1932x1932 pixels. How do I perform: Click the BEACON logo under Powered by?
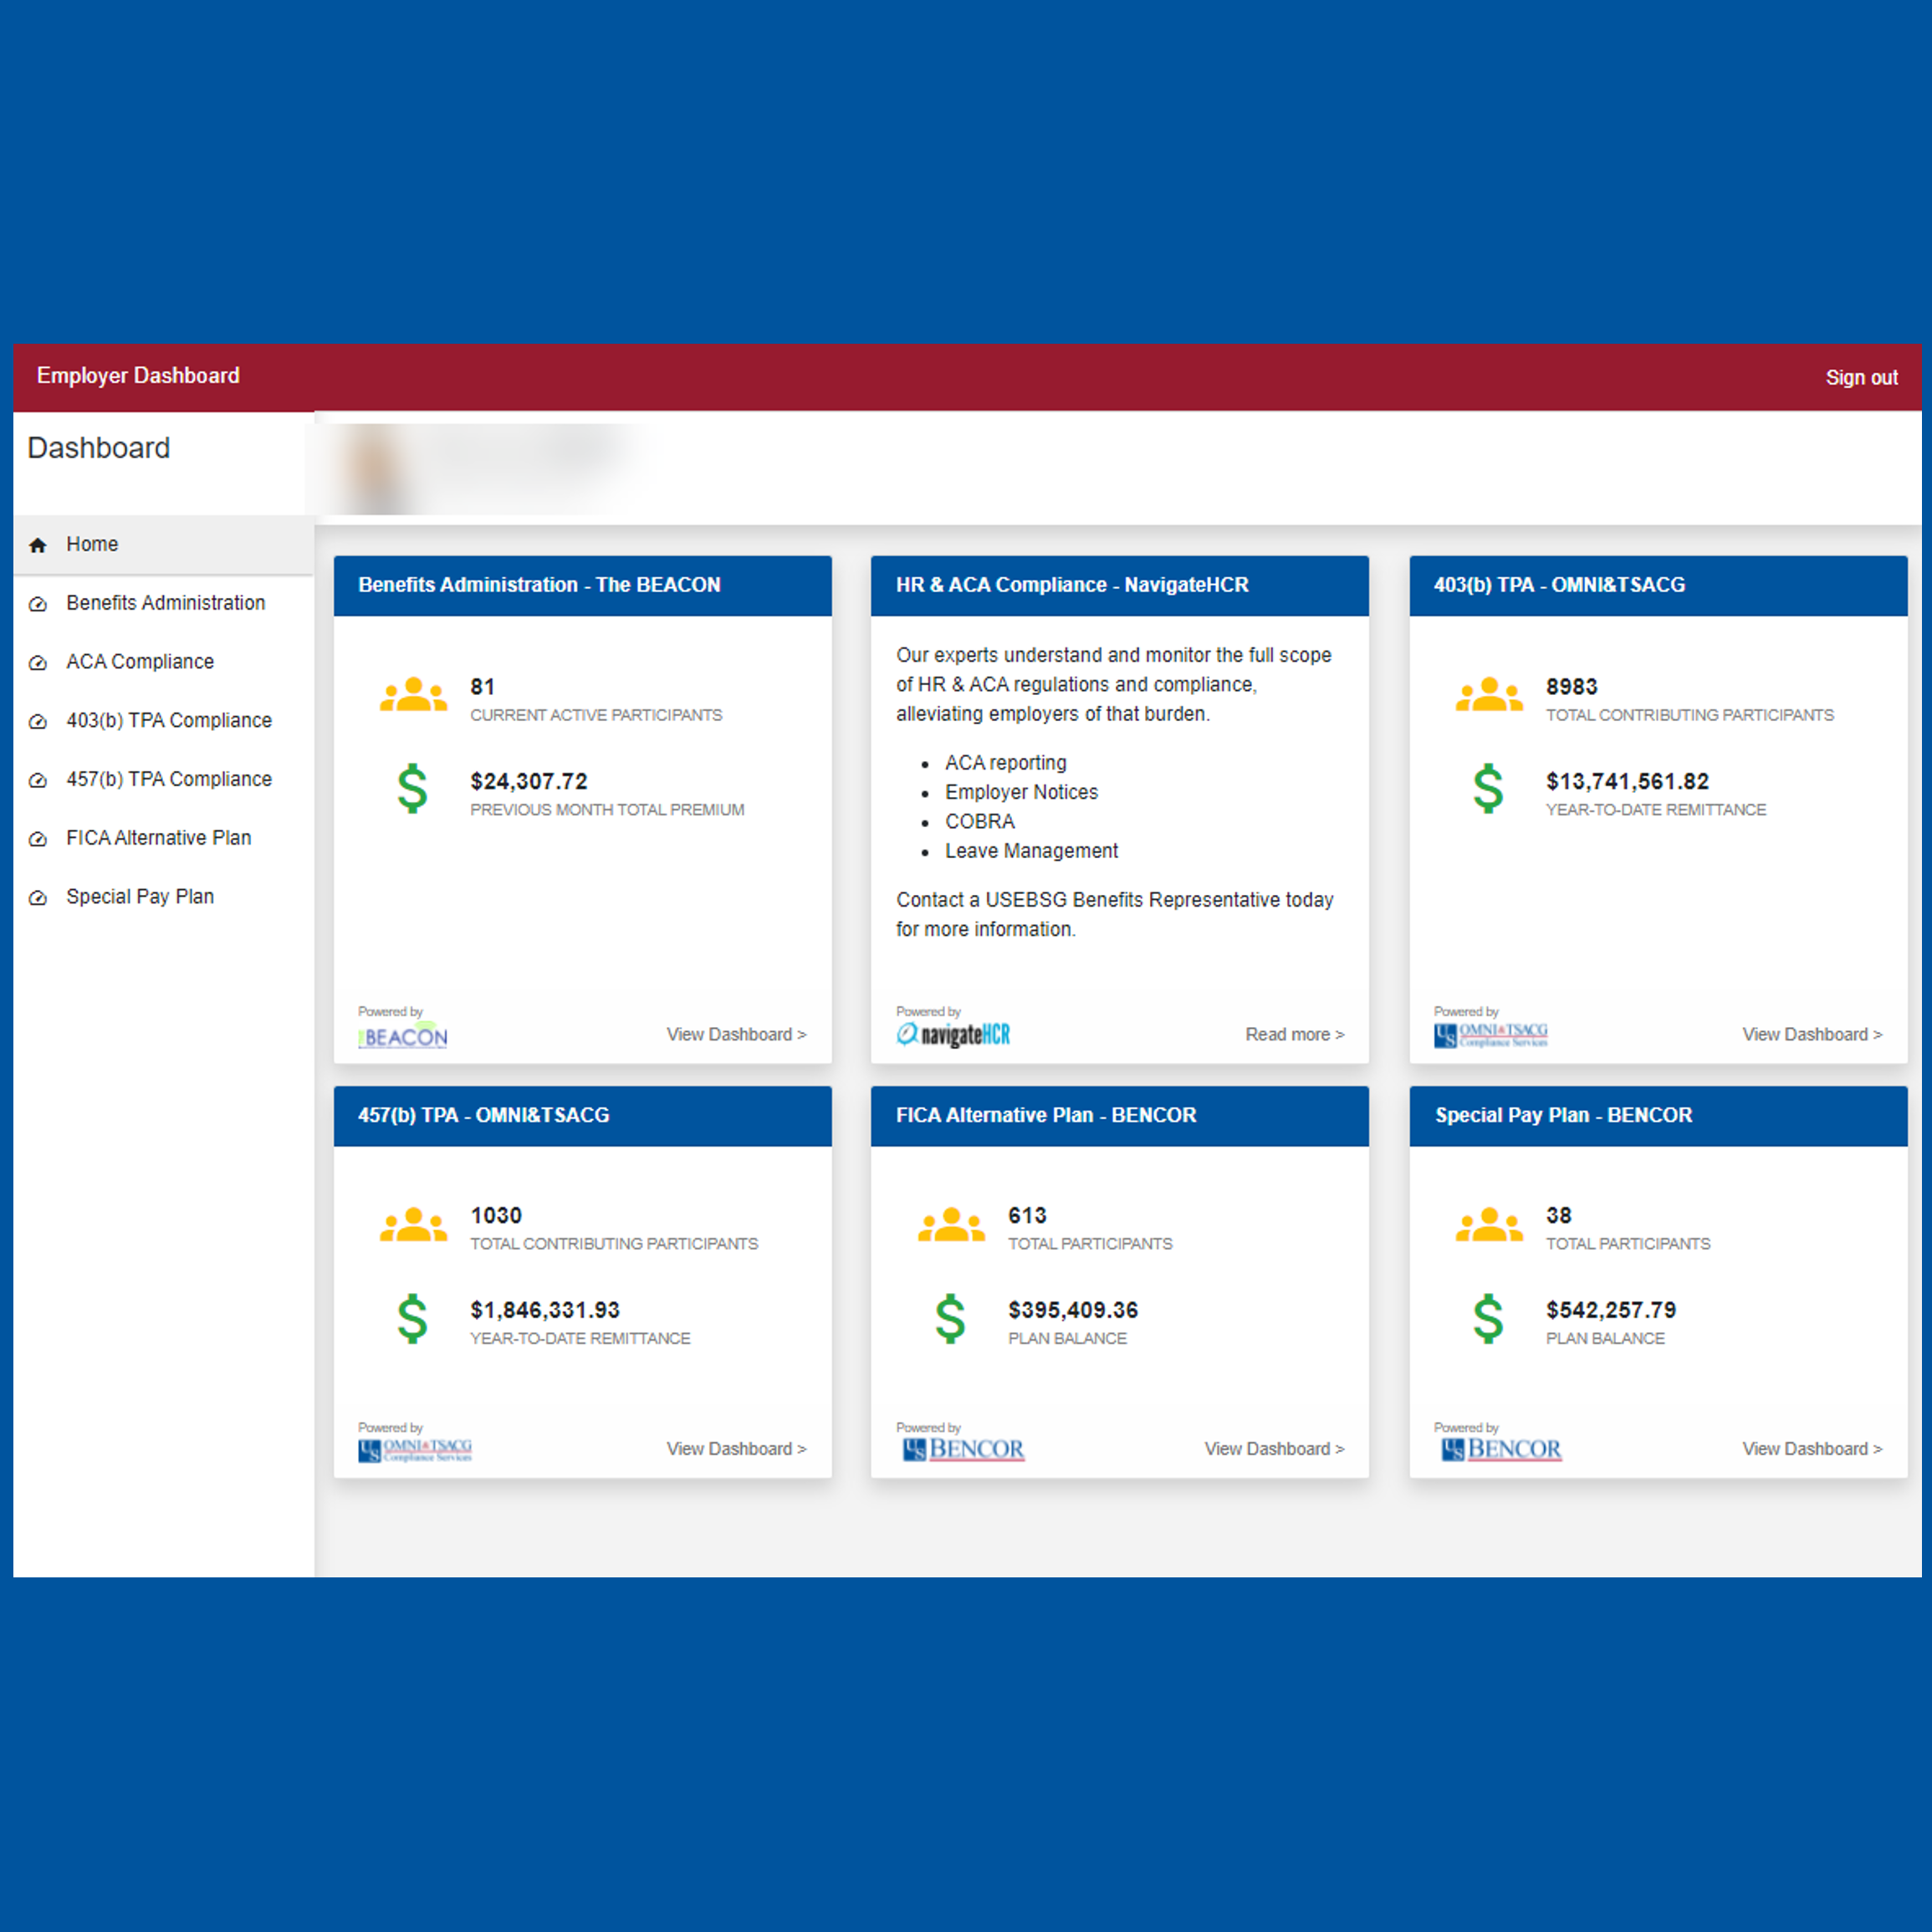pyautogui.click(x=403, y=1036)
